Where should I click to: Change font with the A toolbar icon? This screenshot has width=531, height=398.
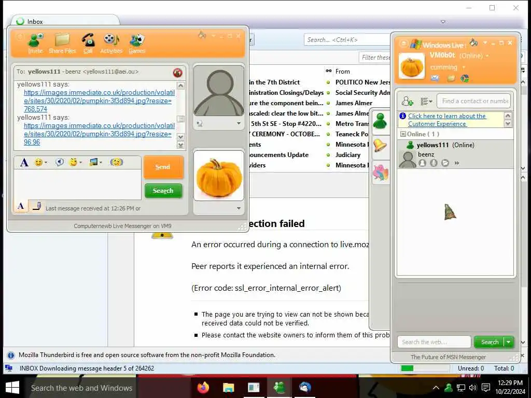(x=24, y=162)
